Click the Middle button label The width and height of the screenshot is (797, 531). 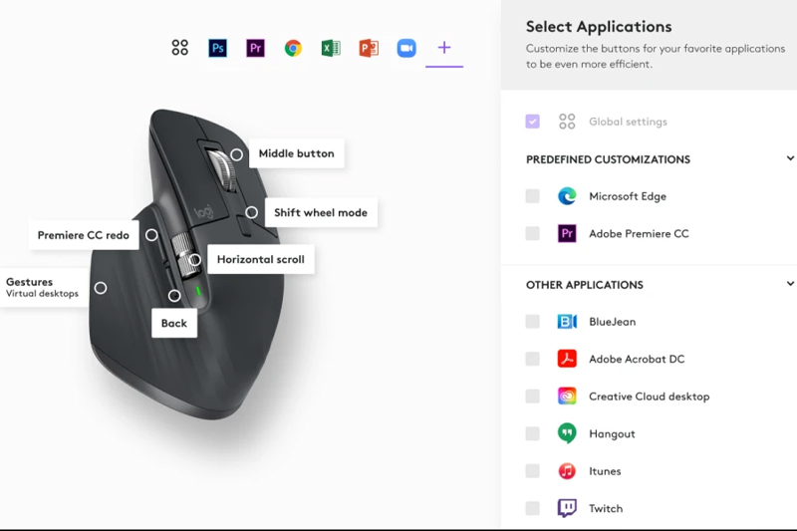296,153
